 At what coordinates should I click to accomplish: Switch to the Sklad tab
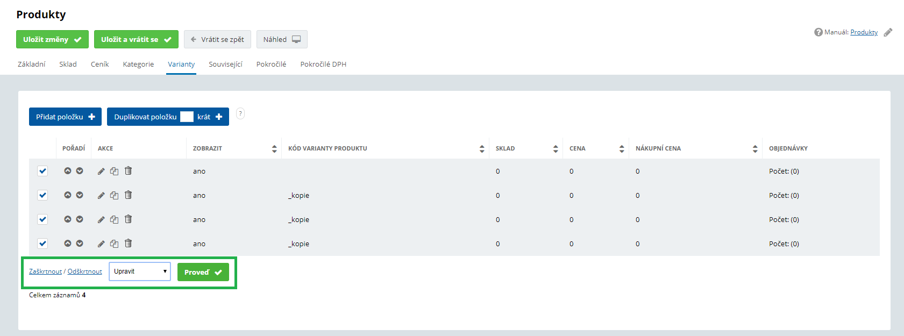(x=68, y=64)
